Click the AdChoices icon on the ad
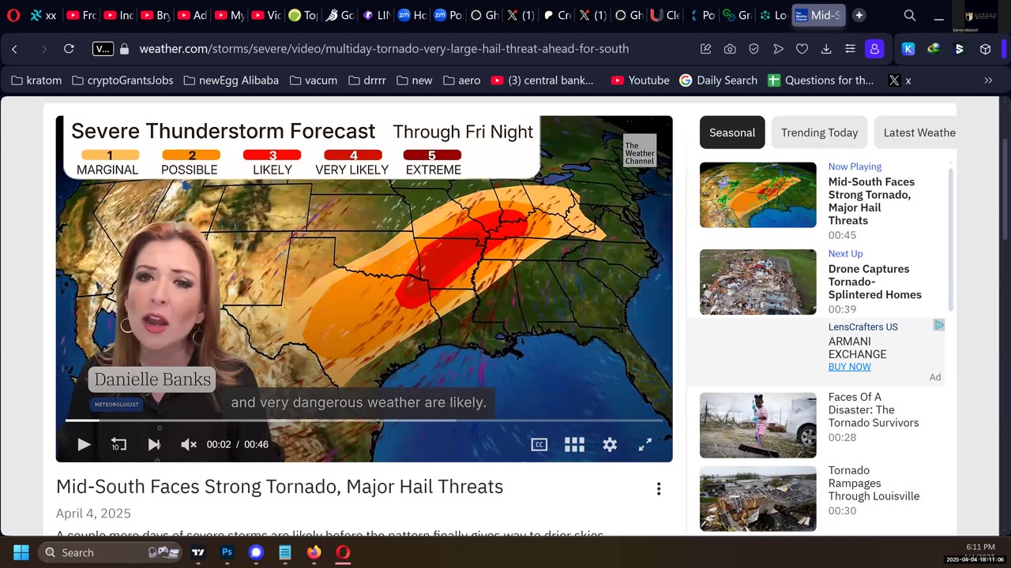The image size is (1011, 568). coord(938,325)
